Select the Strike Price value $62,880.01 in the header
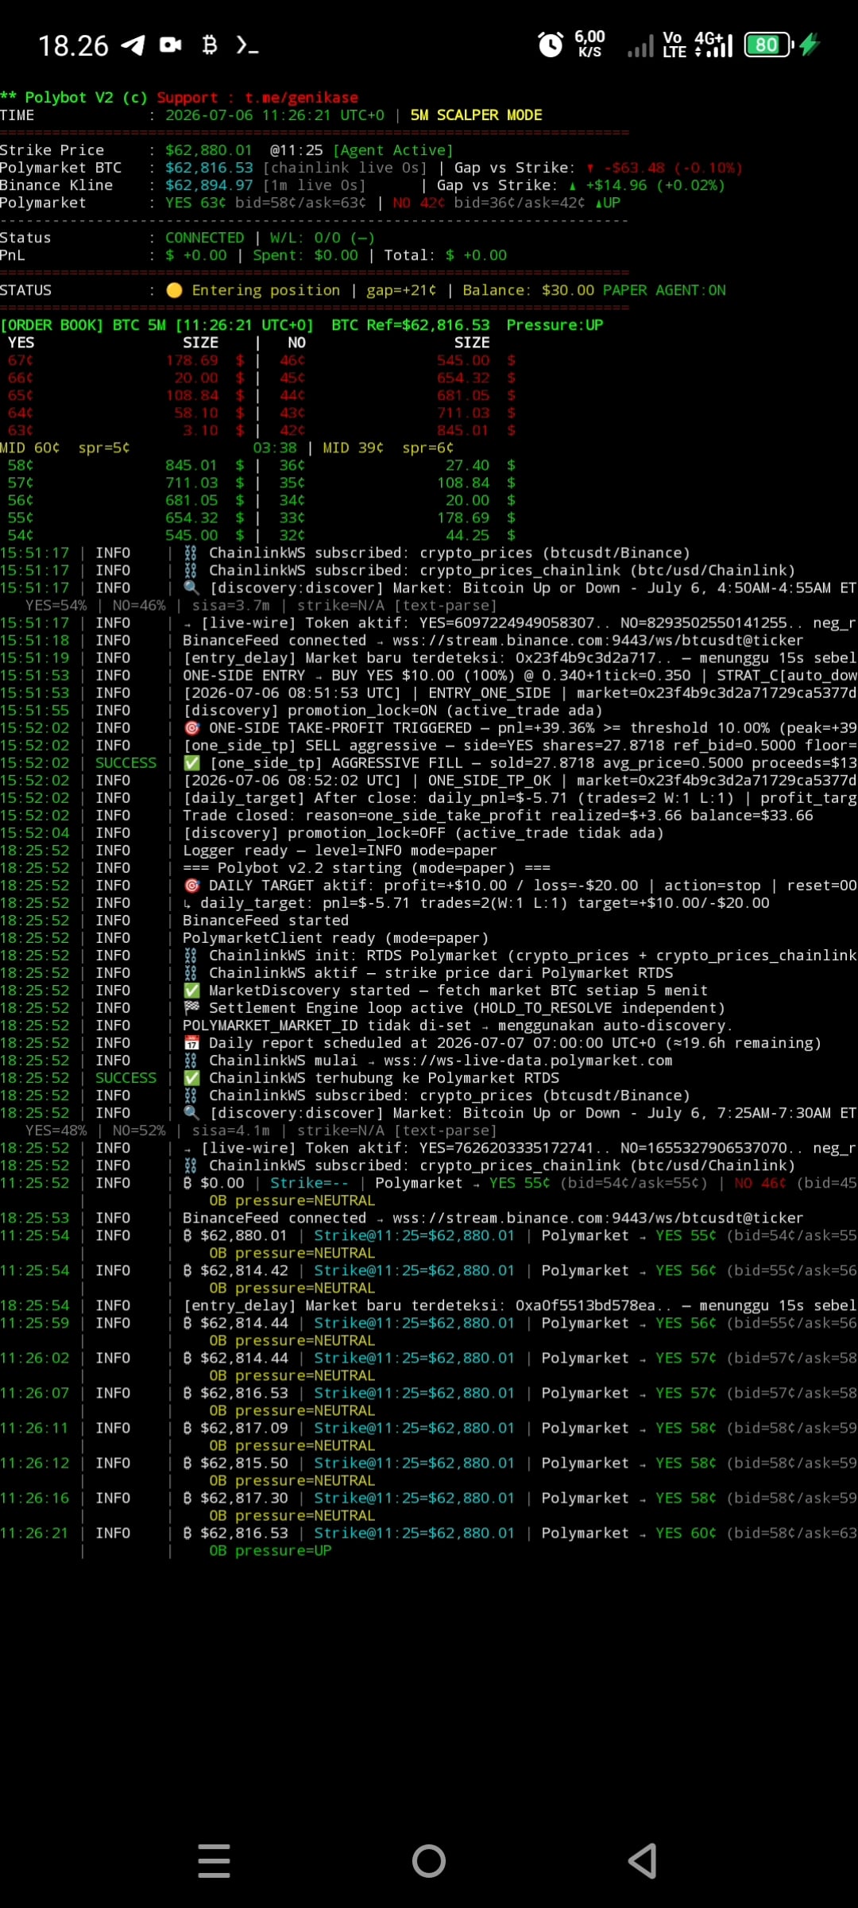The width and height of the screenshot is (858, 1908). [x=208, y=149]
